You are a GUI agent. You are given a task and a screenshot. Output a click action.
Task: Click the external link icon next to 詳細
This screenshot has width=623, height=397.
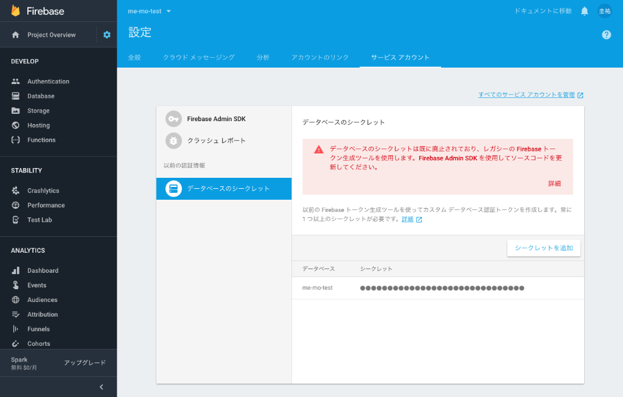tap(419, 220)
